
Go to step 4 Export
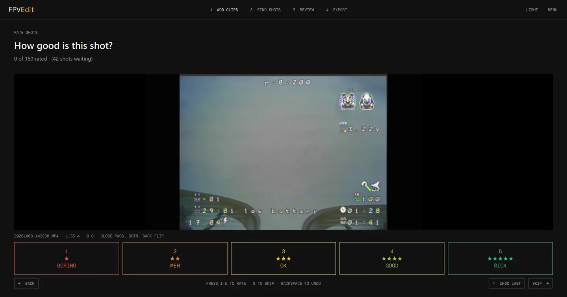point(337,10)
